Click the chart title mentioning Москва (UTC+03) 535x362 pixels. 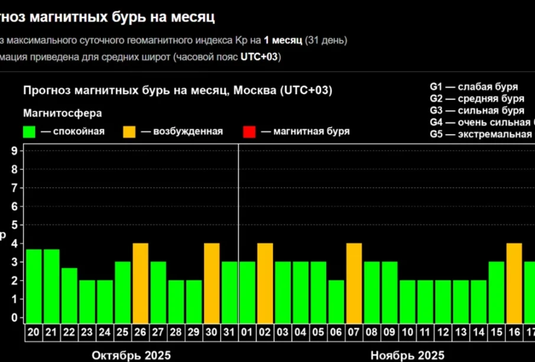pyautogui.click(x=177, y=90)
